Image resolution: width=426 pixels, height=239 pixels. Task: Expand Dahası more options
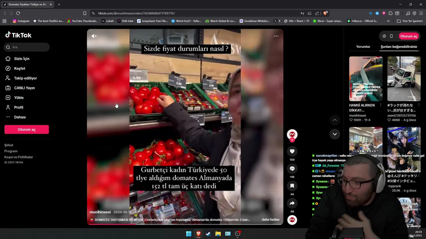[20, 117]
